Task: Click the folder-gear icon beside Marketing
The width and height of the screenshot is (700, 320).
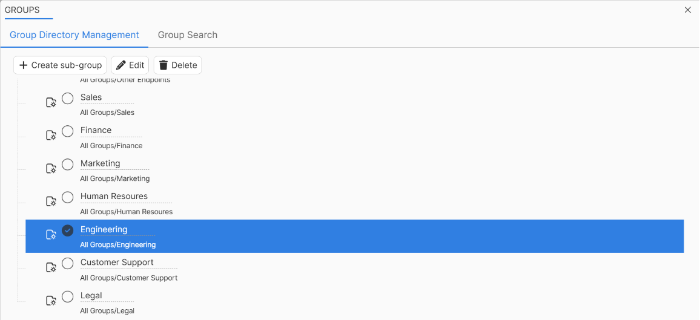Action: pos(51,168)
